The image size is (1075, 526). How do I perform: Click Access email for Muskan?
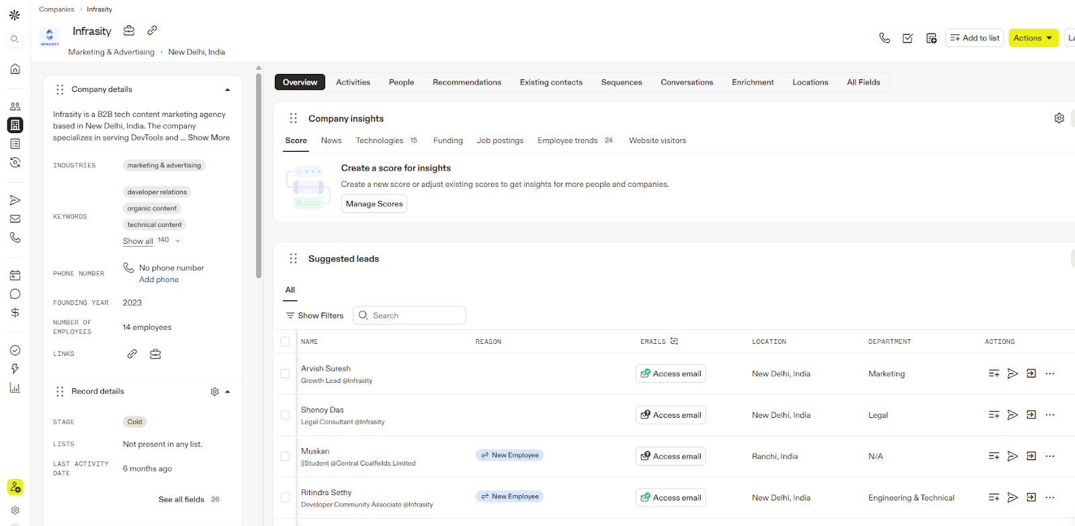[x=671, y=456]
